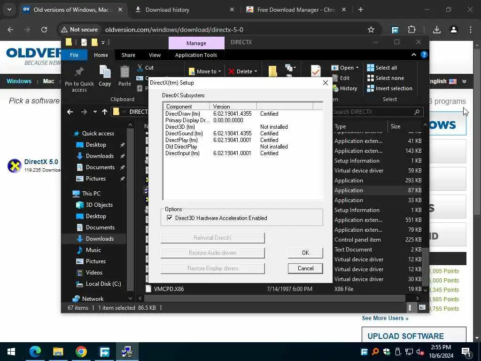Expand the Open dropdown arrow in the ribbon
Image resolution: width=481 pixels, height=361 pixels.
(x=357, y=68)
